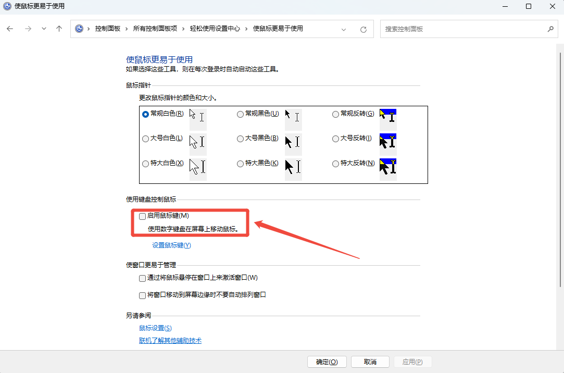Go forward with the right arrow
This screenshot has height=373, width=564.
click(28, 29)
